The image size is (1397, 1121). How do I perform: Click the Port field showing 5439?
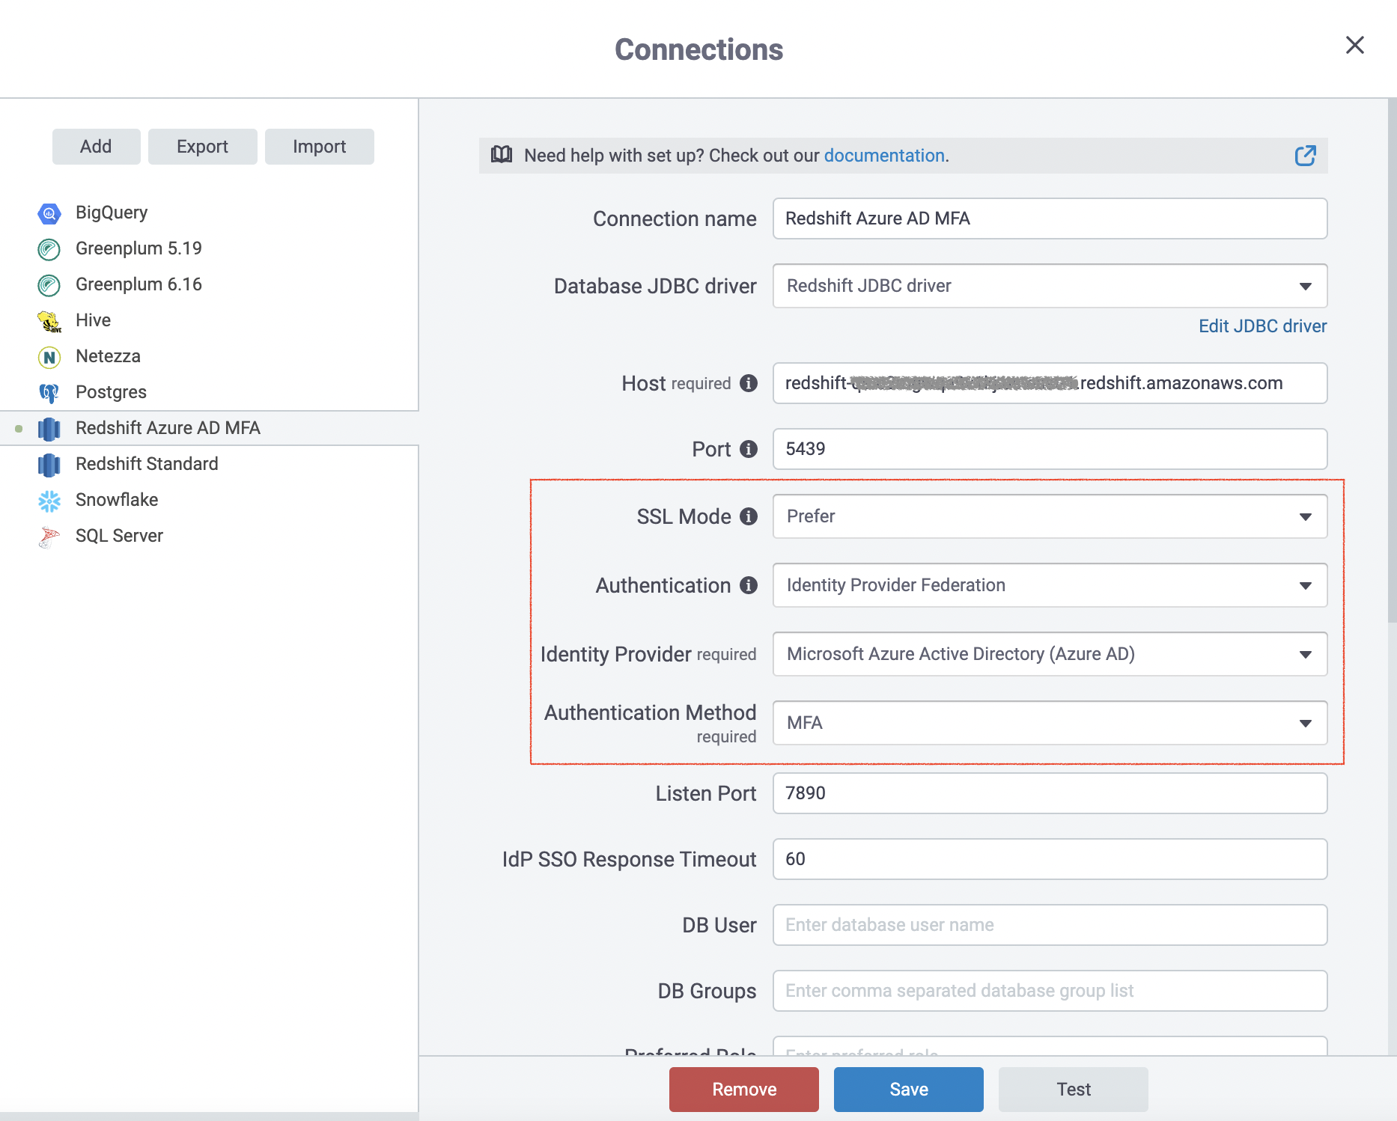click(x=1050, y=449)
